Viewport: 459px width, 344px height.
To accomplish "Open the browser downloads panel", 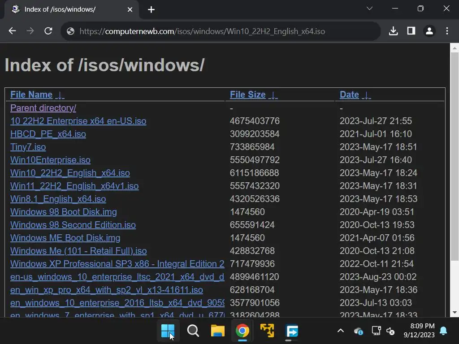I will pos(393,31).
